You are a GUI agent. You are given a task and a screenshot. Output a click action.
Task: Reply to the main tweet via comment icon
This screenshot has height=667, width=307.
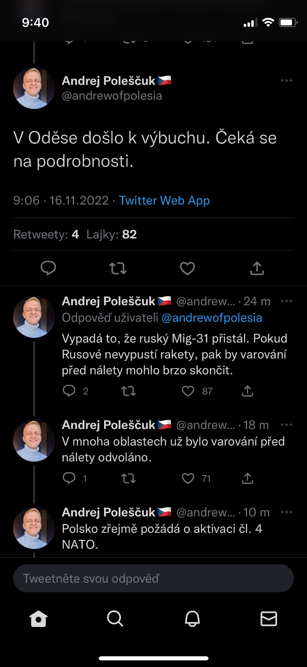(48, 268)
